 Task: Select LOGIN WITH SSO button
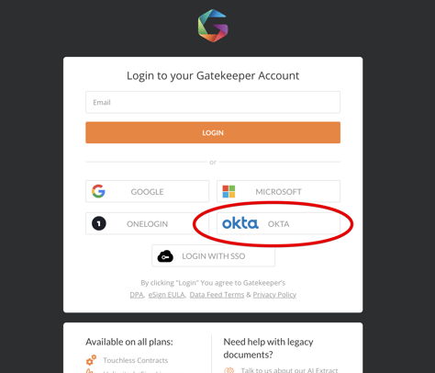click(x=214, y=255)
